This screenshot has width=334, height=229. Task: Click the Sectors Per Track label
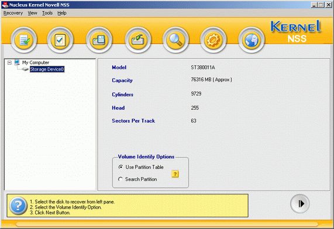pyautogui.click(x=133, y=121)
